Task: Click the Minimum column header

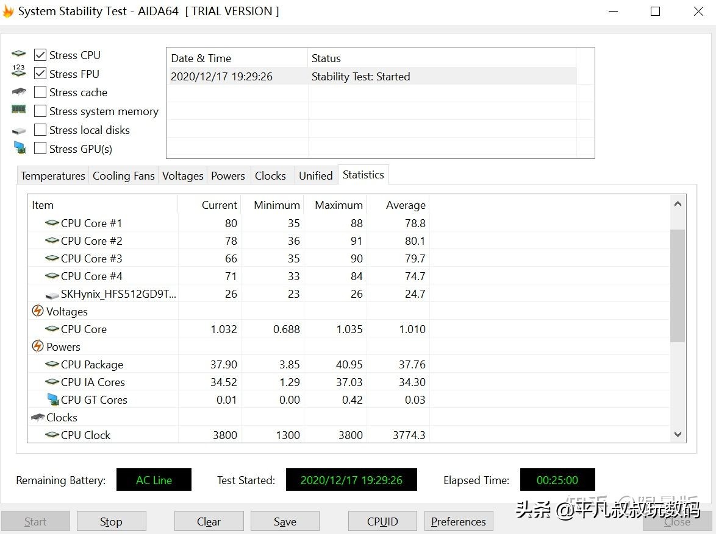Action: tap(272, 205)
